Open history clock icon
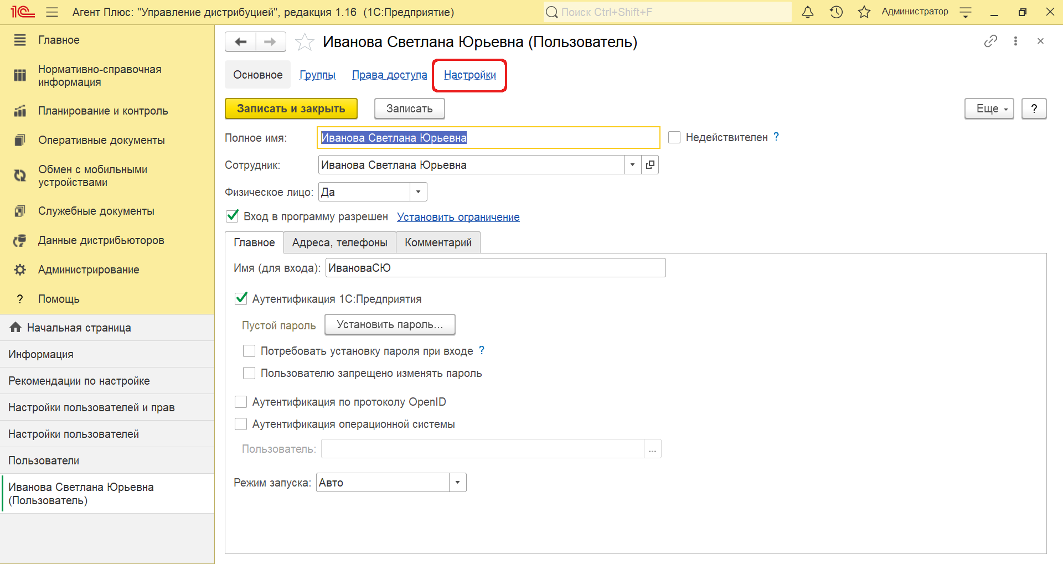The image size is (1063, 564). point(836,12)
